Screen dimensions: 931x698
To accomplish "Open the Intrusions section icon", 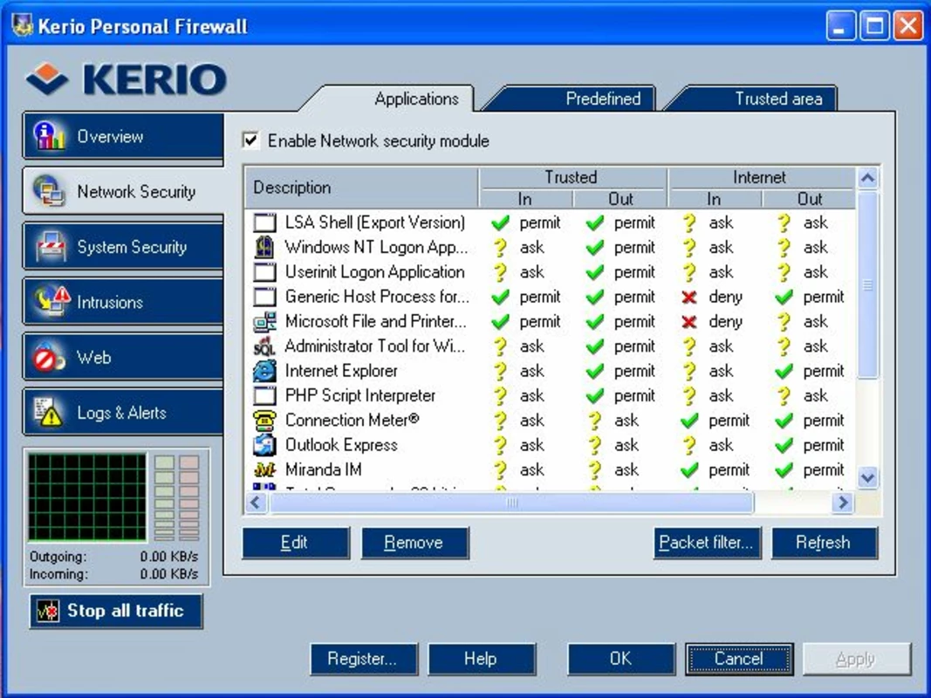I will tap(52, 302).
